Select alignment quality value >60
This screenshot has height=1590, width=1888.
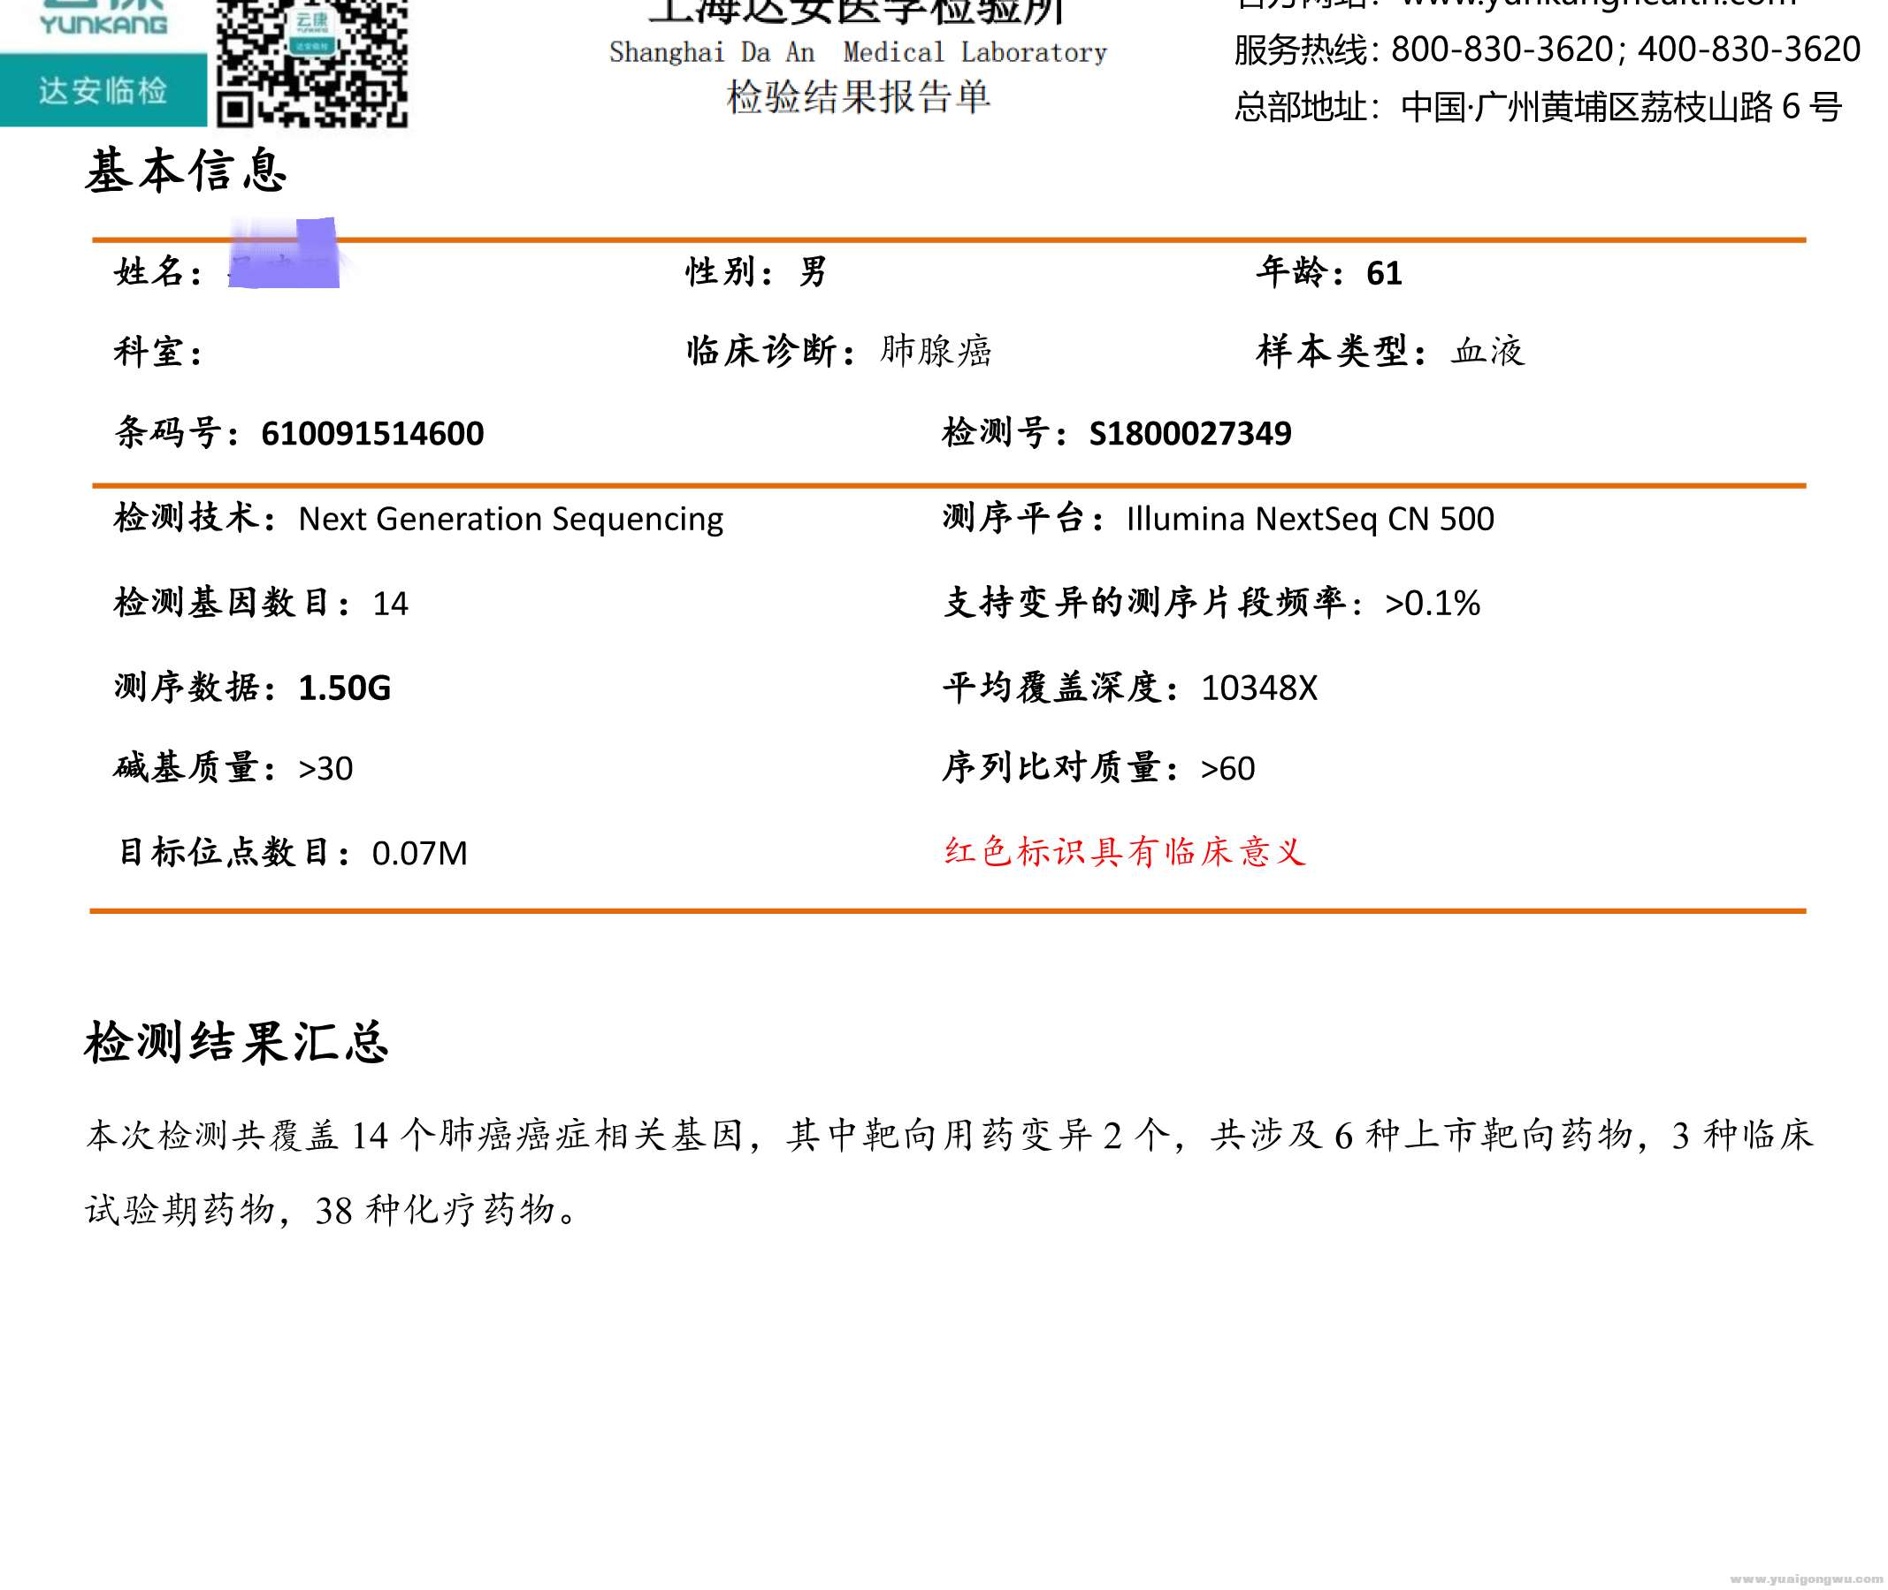(1228, 769)
